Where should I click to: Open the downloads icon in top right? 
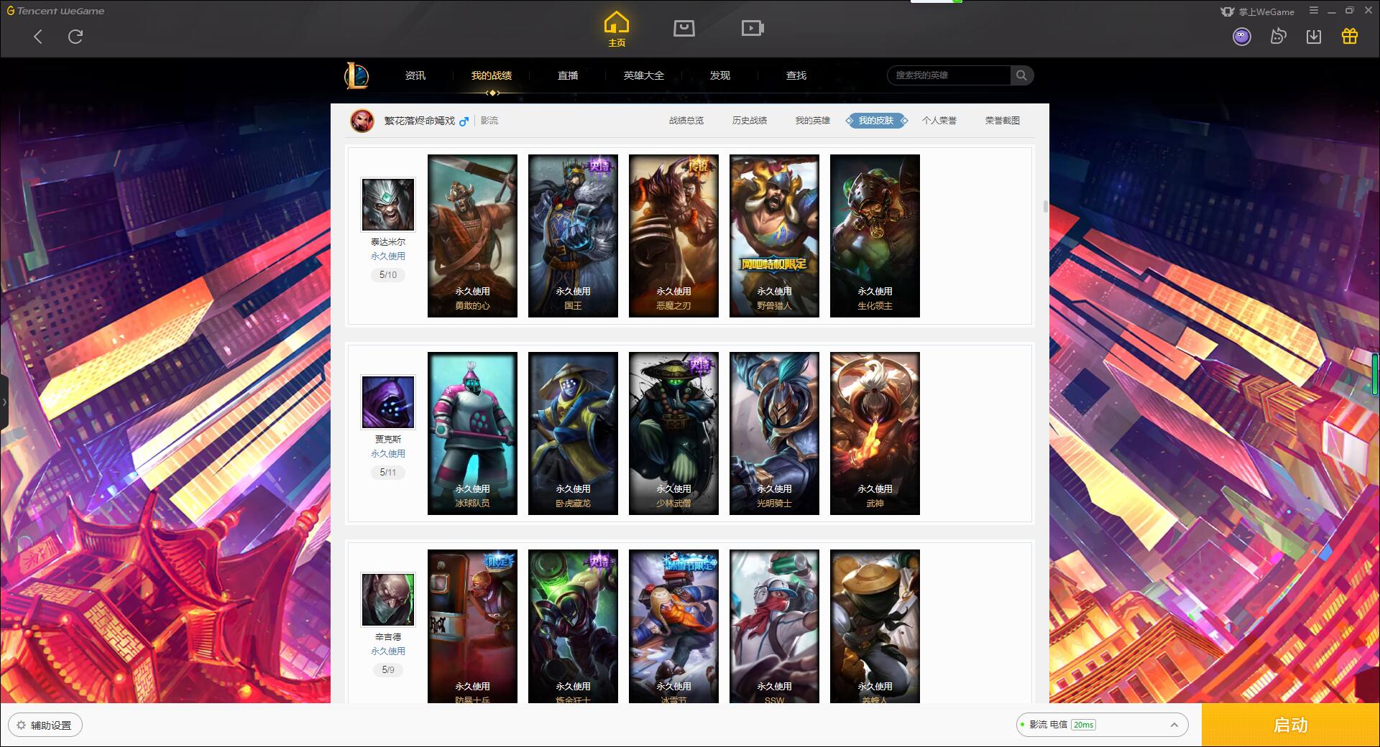[x=1314, y=37]
